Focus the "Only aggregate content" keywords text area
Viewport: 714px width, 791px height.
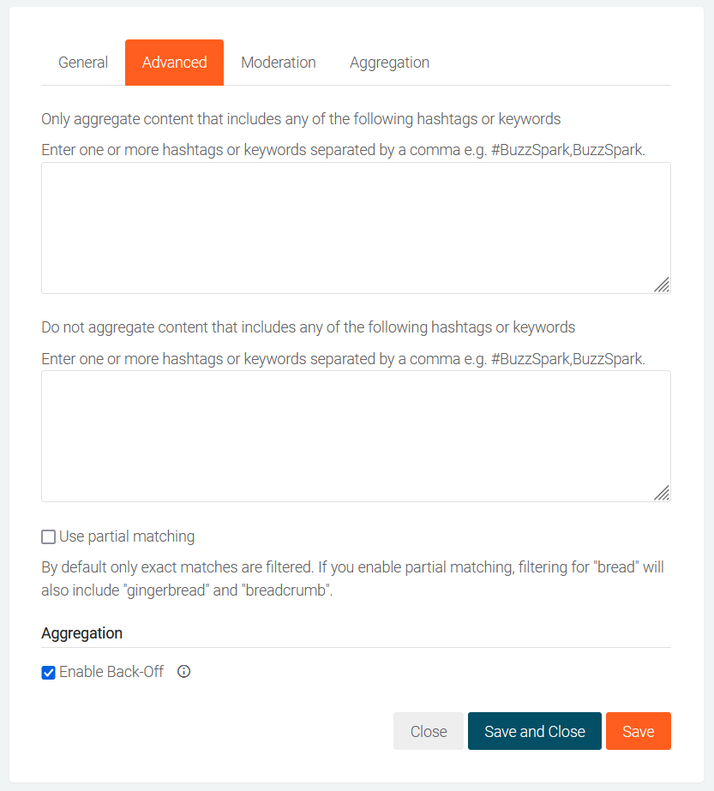(356, 228)
